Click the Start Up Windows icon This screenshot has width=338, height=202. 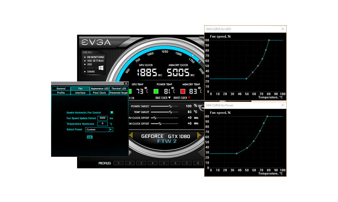click(x=101, y=68)
